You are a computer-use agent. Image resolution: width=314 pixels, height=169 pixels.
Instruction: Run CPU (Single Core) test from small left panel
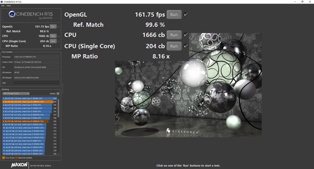tap(53, 41)
